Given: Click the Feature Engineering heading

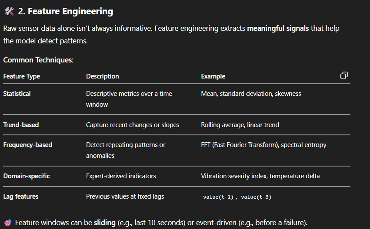Looking at the screenshot, I should 70,12.
